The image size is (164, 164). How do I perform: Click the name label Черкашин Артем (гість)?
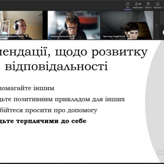[x=61, y=36]
